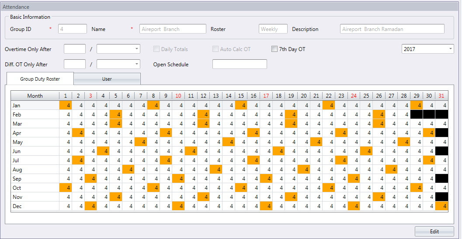The width and height of the screenshot is (462, 239).
Task: Open the 2017 year dropdown
Action: (x=427, y=49)
